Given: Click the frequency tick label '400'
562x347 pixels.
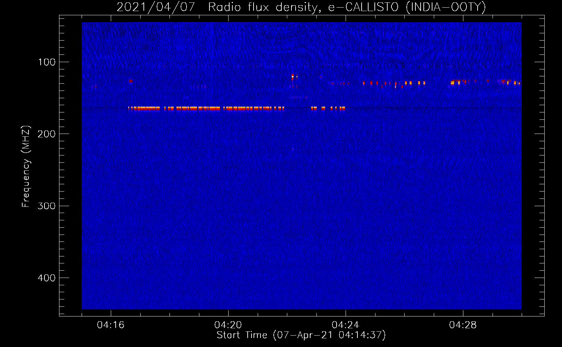Looking at the screenshot, I should pyautogui.click(x=47, y=278).
